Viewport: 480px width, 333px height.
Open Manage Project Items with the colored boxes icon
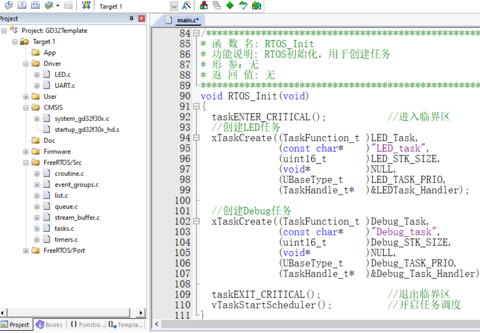pyautogui.click(x=204, y=5)
